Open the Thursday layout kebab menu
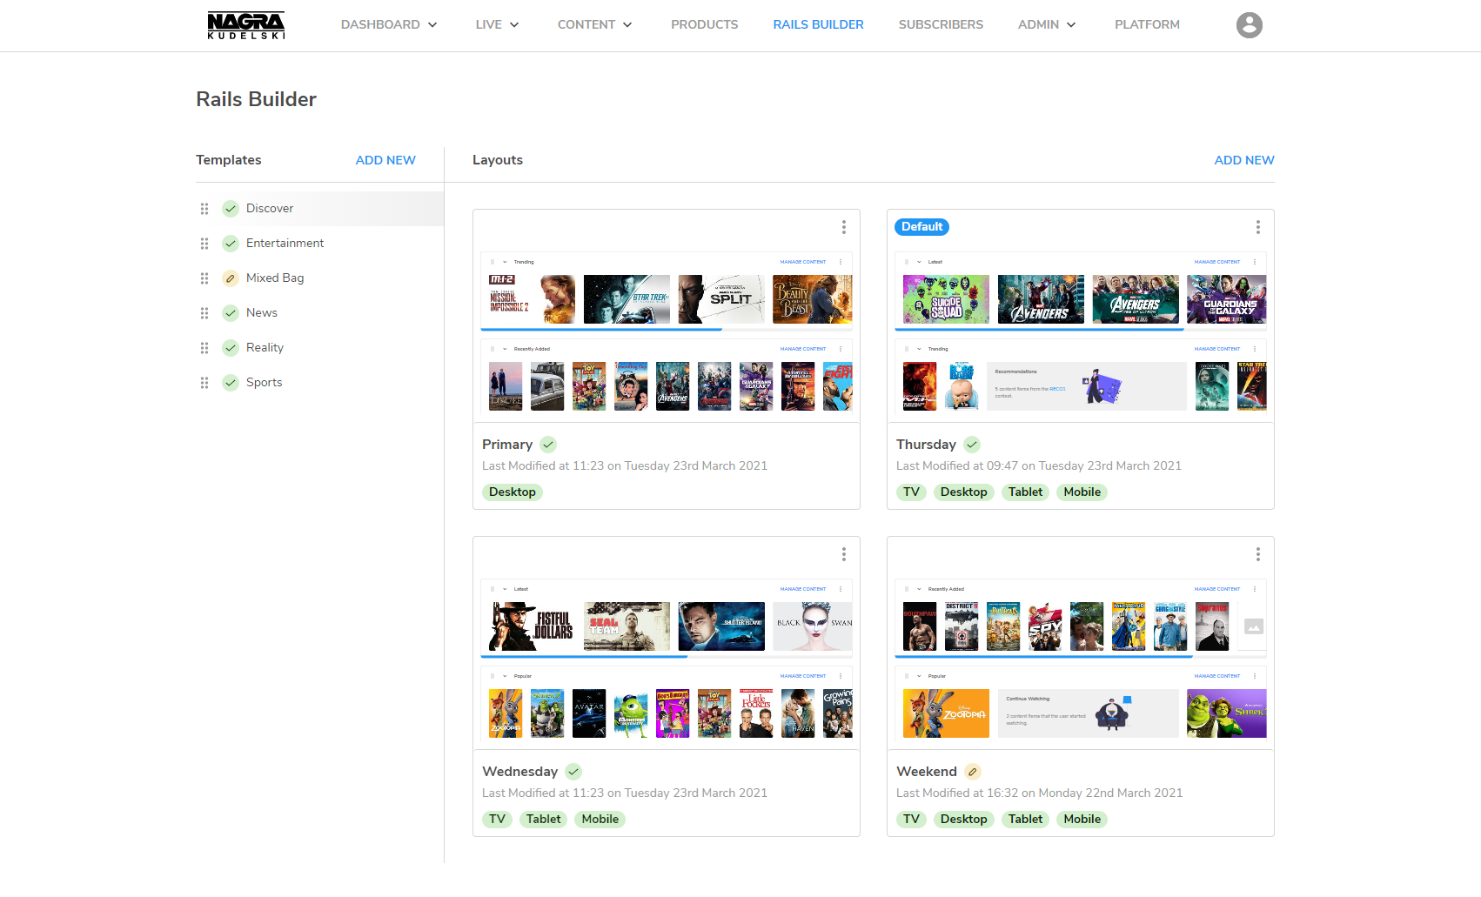 click(x=1257, y=227)
